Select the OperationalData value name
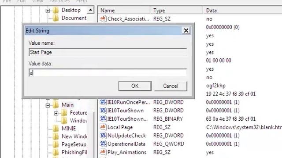 pyautogui.click(x=126, y=144)
